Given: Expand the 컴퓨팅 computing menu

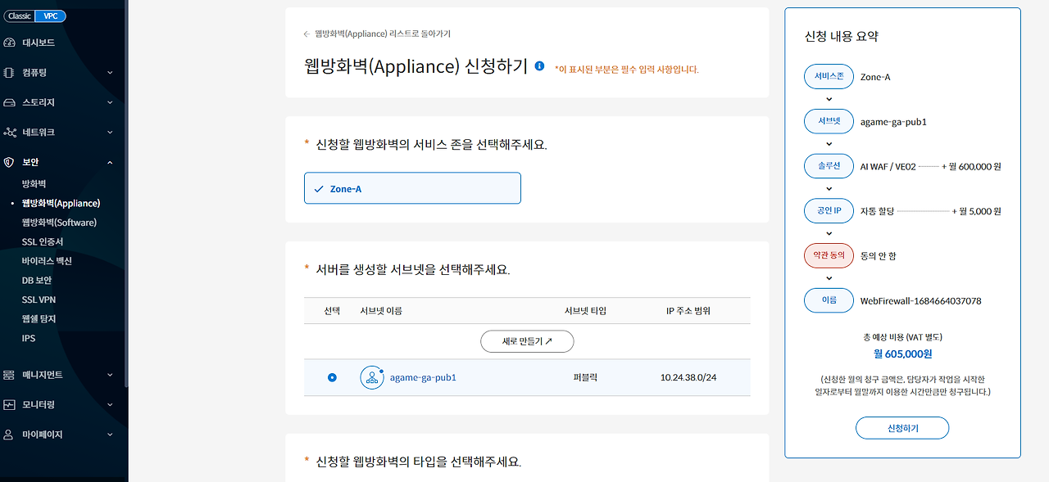Looking at the screenshot, I should (x=109, y=72).
